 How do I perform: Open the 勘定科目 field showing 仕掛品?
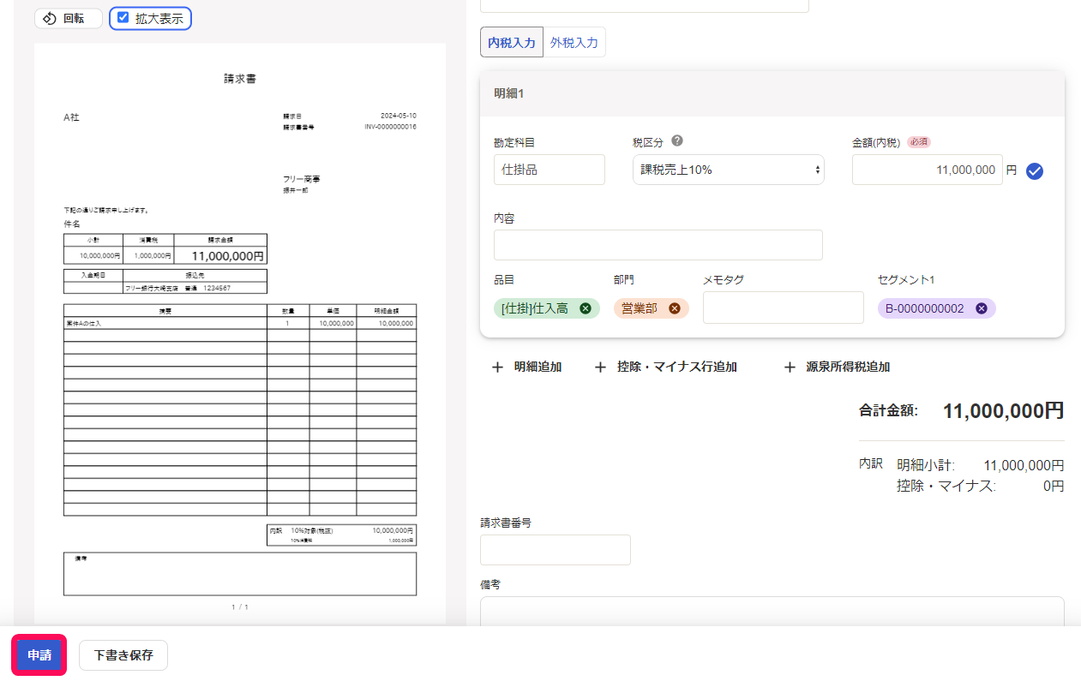[x=550, y=170]
